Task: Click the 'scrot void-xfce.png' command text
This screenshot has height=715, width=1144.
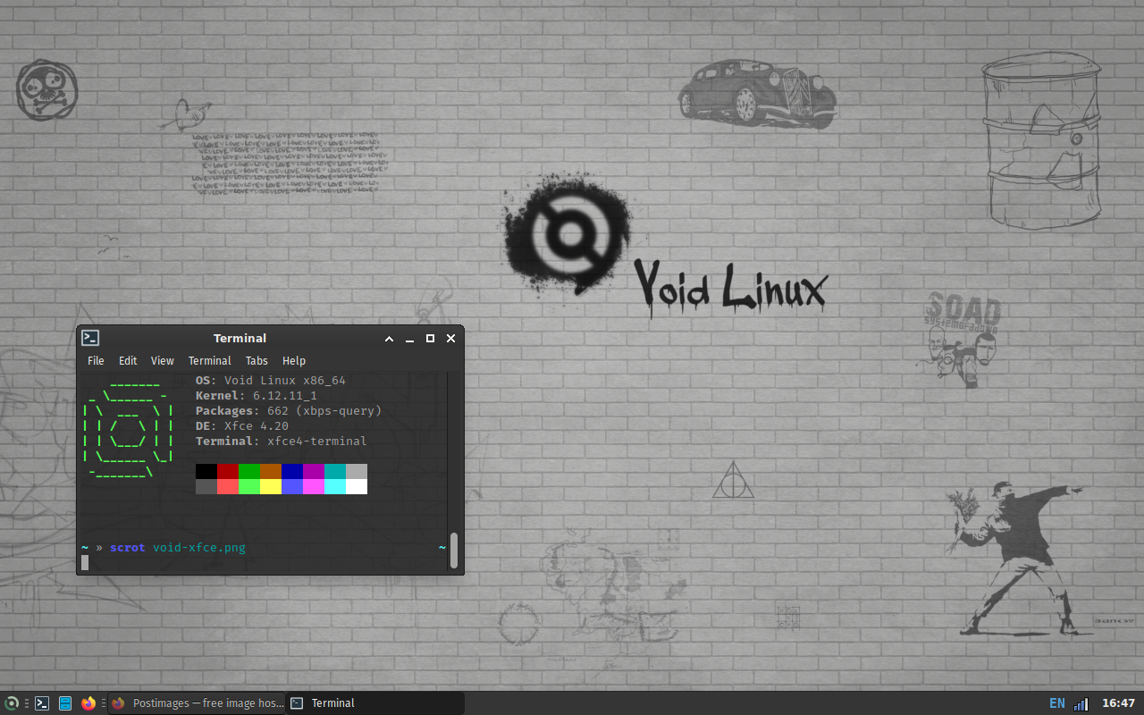Action: [178, 548]
